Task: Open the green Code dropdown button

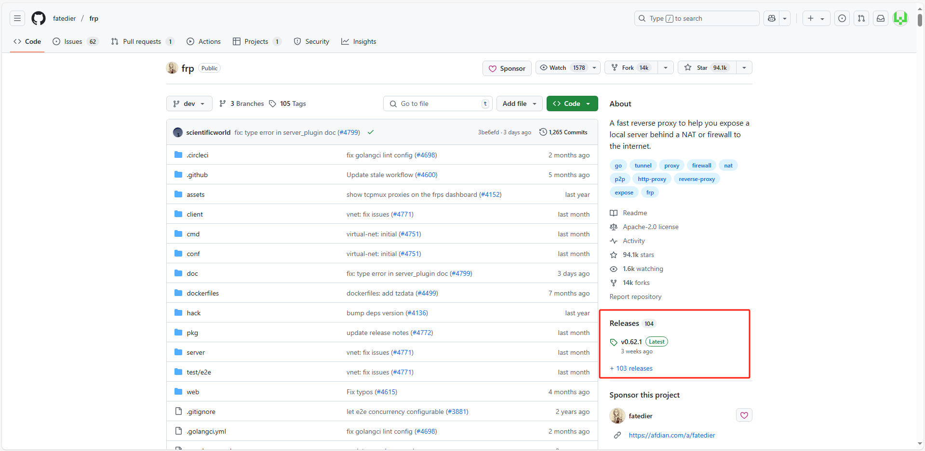Action: pyautogui.click(x=572, y=103)
